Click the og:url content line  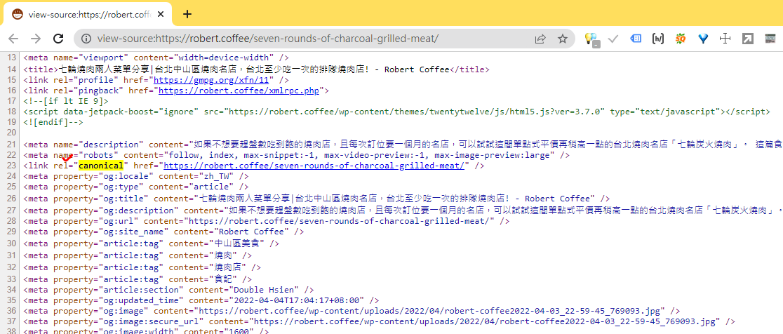266,220
